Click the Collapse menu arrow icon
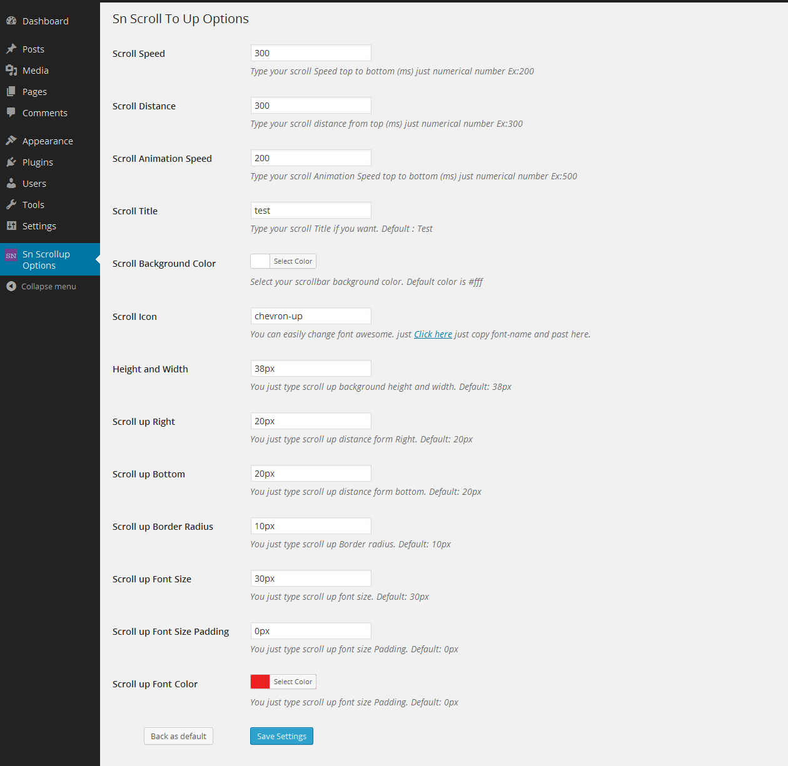Image resolution: width=788 pixels, height=766 pixels. 11,286
